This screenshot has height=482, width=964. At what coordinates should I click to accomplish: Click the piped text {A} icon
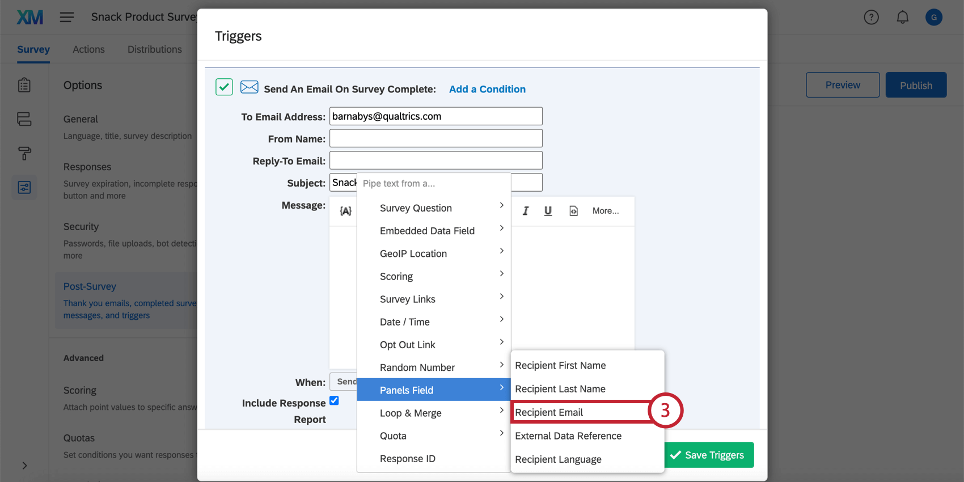pyautogui.click(x=345, y=211)
